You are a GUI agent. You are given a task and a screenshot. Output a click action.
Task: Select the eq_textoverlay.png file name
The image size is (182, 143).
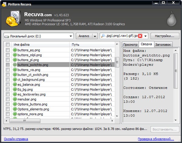pyautogui.click(x=32, y=94)
